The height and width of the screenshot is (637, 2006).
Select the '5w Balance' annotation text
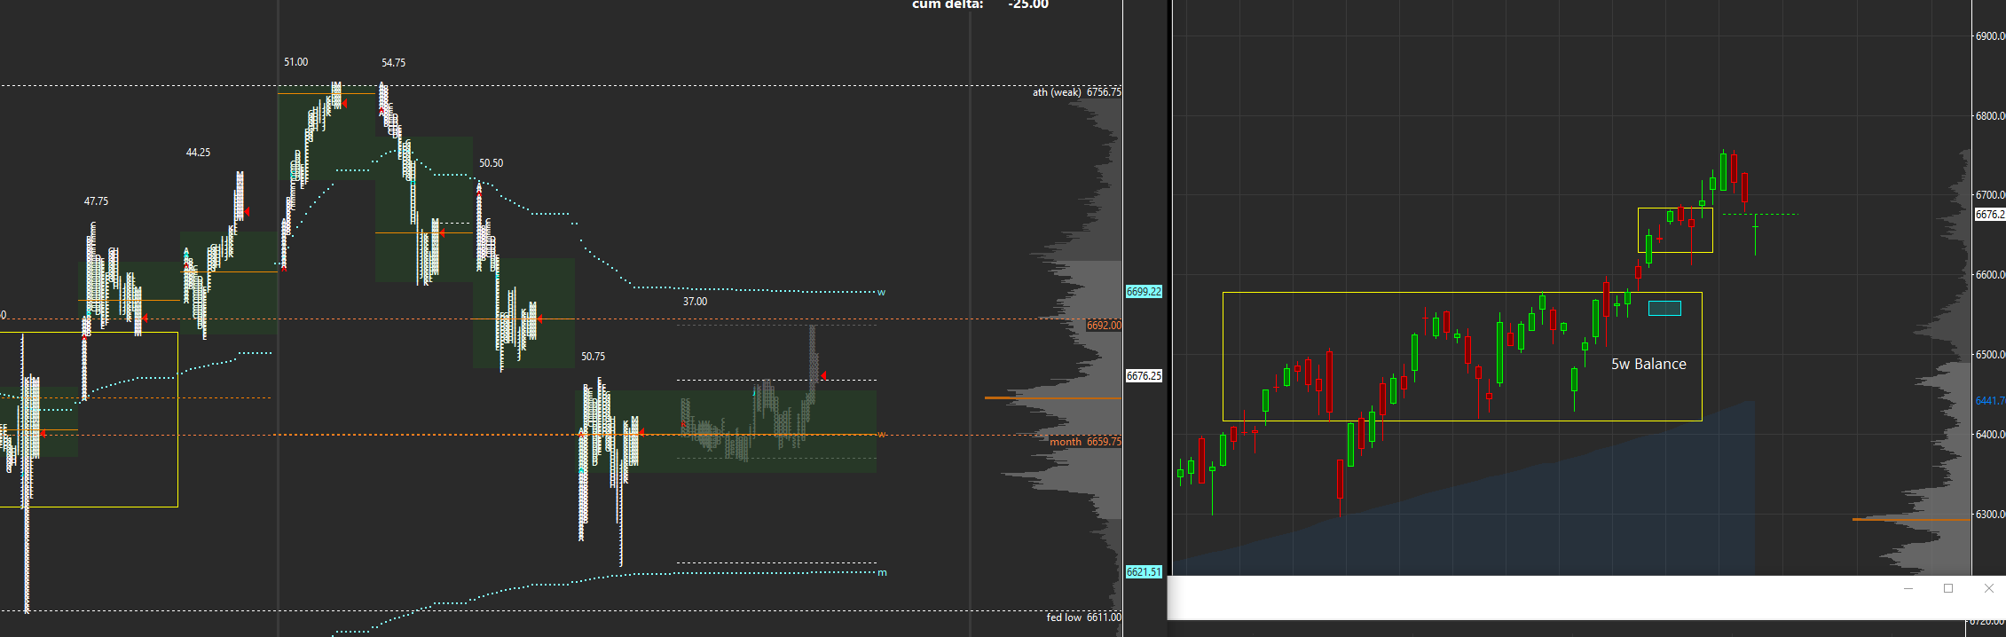[1648, 364]
